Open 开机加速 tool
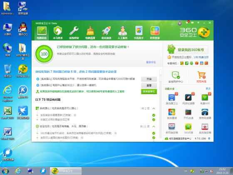Viewport: 233px width, 175px height. coord(188,114)
